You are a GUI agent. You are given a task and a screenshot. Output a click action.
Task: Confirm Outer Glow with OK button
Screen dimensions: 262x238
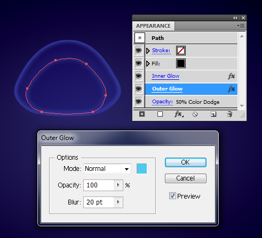pos(186,162)
